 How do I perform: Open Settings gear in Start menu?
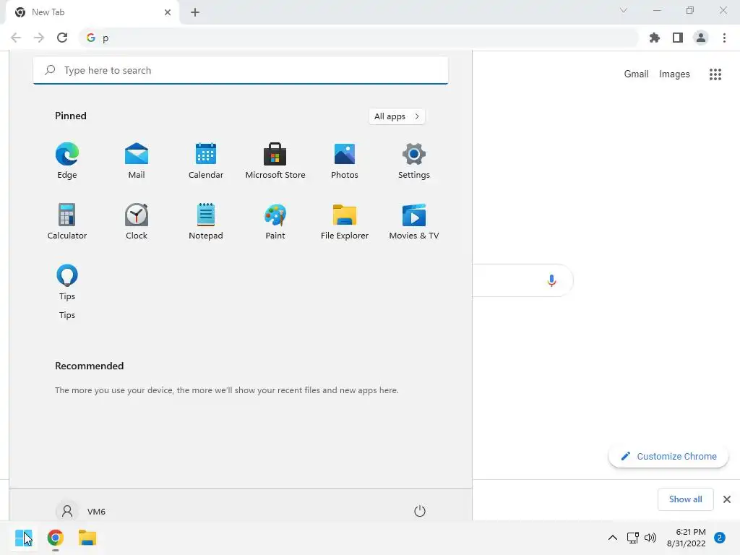pos(414,160)
